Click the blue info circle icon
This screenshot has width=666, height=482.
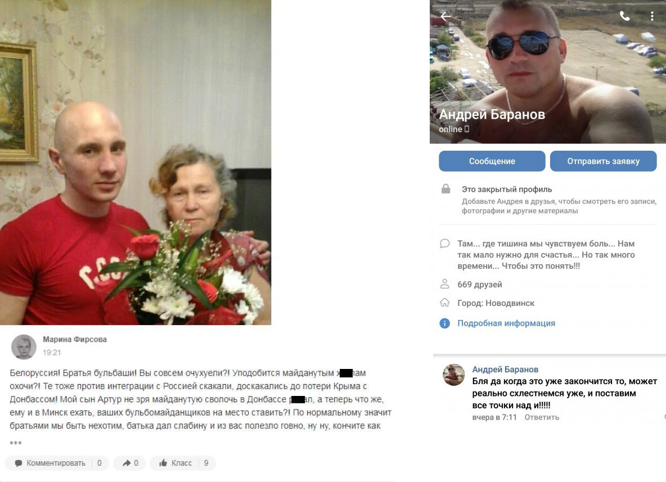(444, 323)
